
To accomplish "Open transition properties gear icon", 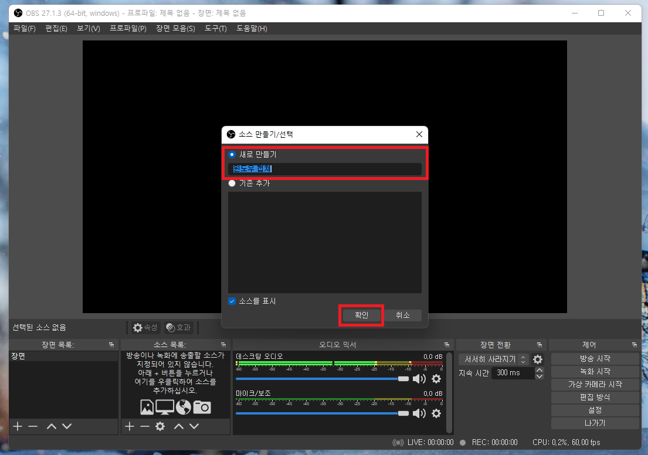I will (538, 359).
